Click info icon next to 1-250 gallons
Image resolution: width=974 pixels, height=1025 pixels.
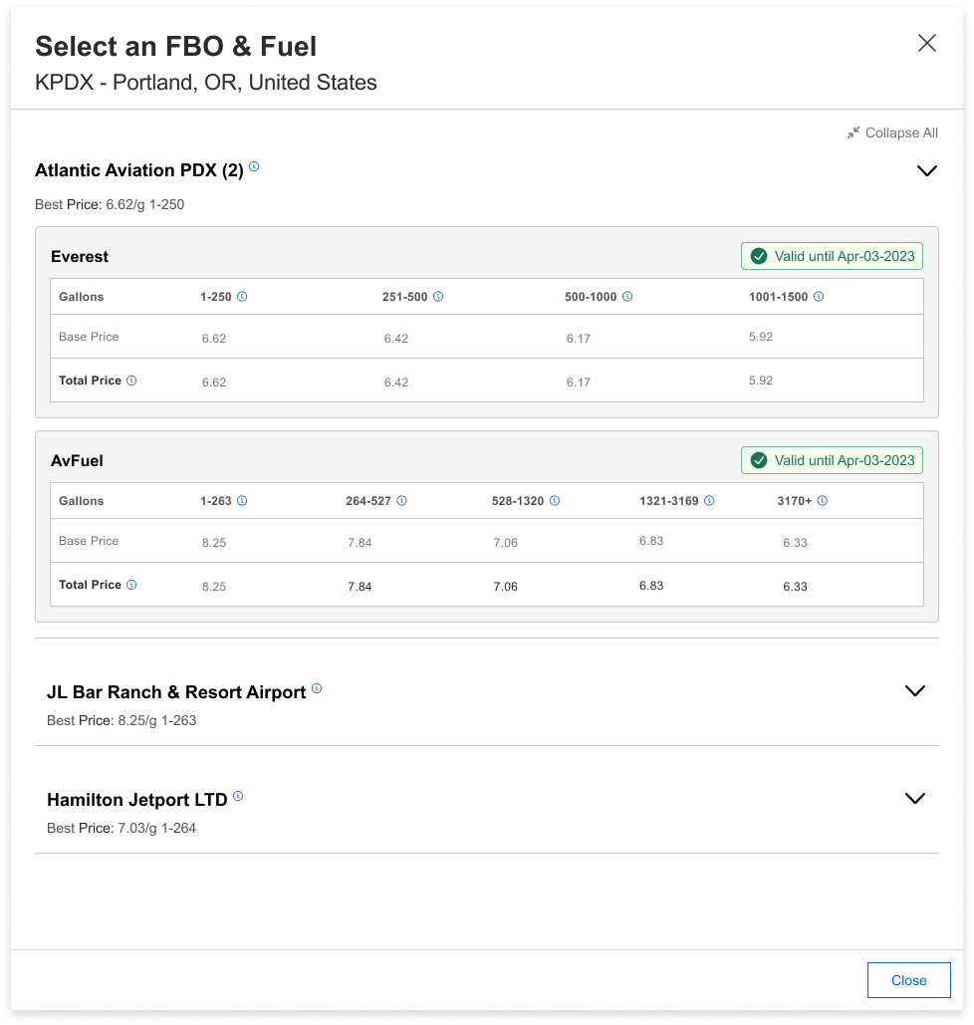(x=242, y=297)
